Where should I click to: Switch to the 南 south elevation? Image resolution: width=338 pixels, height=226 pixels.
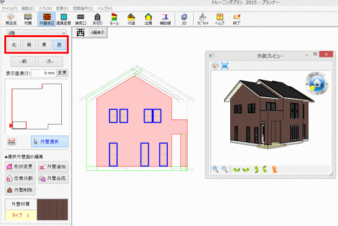(x=29, y=45)
